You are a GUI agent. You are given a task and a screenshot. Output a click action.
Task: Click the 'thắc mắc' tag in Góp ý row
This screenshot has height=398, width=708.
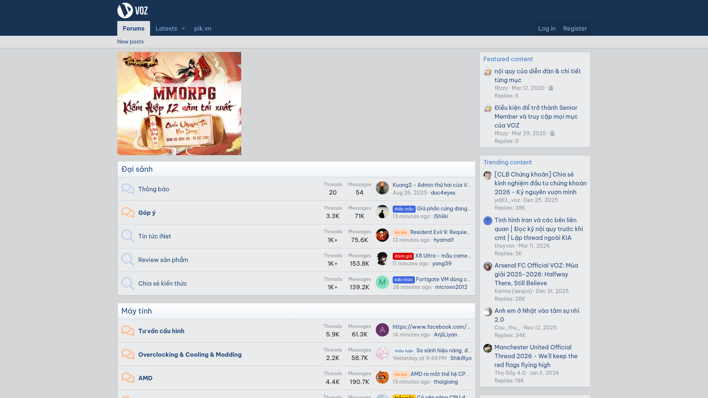click(x=404, y=209)
